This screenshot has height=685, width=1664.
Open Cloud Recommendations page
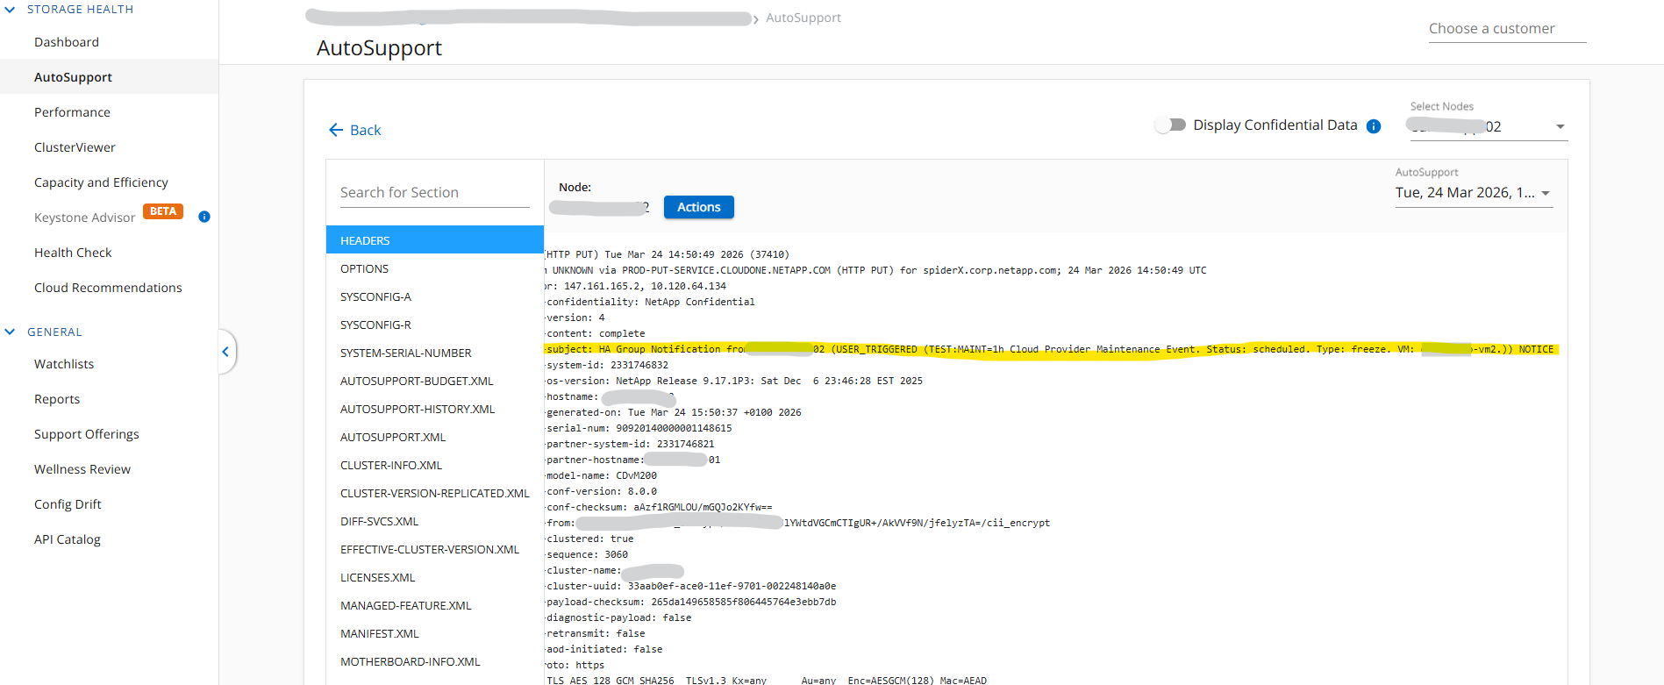pyautogui.click(x=108, y=288)
